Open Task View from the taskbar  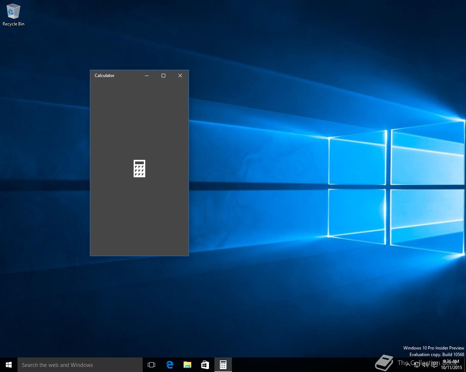pyautogui.click(x=151, y=365)
